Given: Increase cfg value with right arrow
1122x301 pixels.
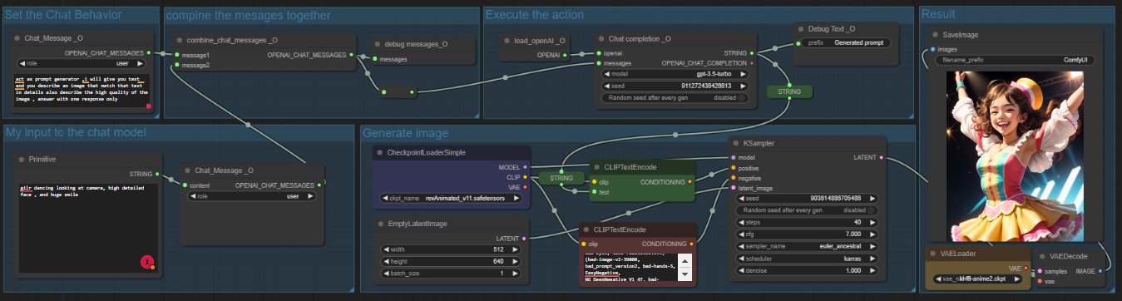Looking at the screenshot, I should pyautogui.click(x=873, y=234).
